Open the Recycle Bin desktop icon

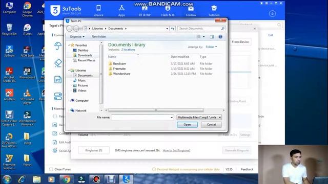point(9,29)
